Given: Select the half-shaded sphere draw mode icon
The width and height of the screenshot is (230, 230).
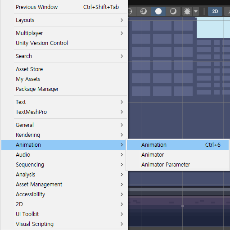Looking at the screenshot, I should click(173, 11).
